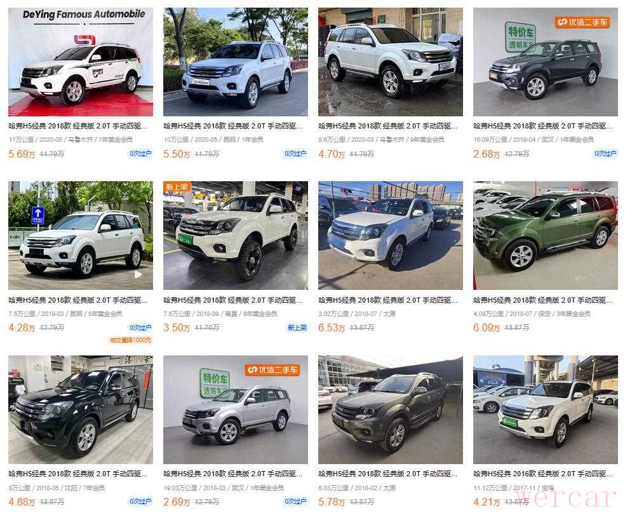Click the orange 新上架 corner tag on the photo
This screenshot has width=625, height=515.
(x=177, y=187)
